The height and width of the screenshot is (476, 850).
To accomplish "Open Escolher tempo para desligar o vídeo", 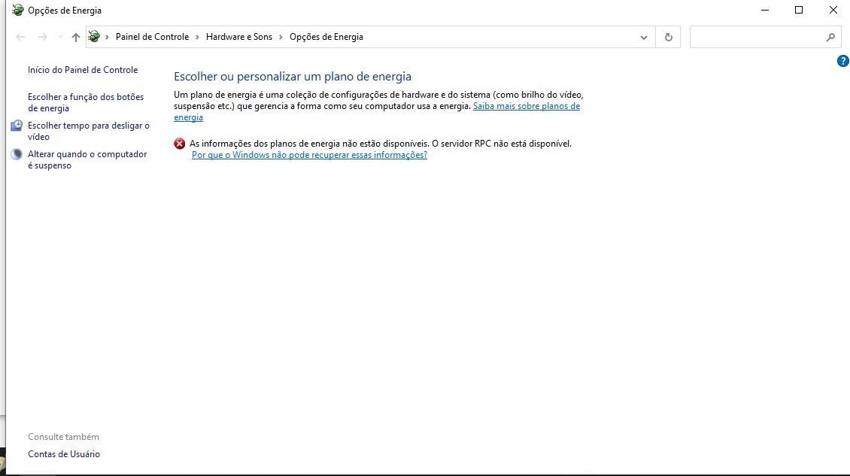I will point(89,131).
